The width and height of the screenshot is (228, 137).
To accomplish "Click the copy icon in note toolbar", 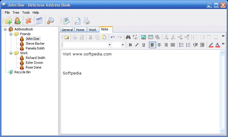I will [97, 37].
